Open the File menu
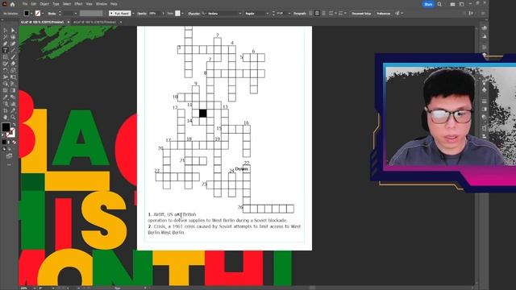The height and width of the screenshot is (290, 516). 25,4
